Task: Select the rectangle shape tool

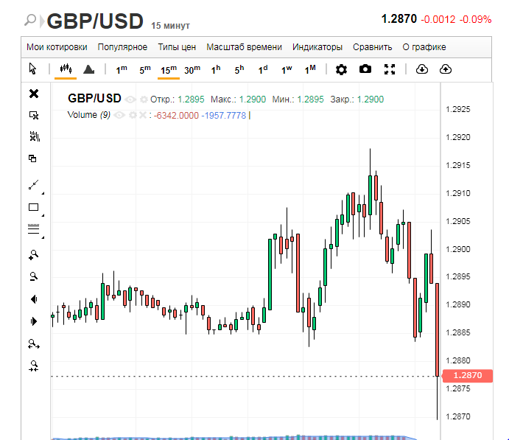Action: 33,207
